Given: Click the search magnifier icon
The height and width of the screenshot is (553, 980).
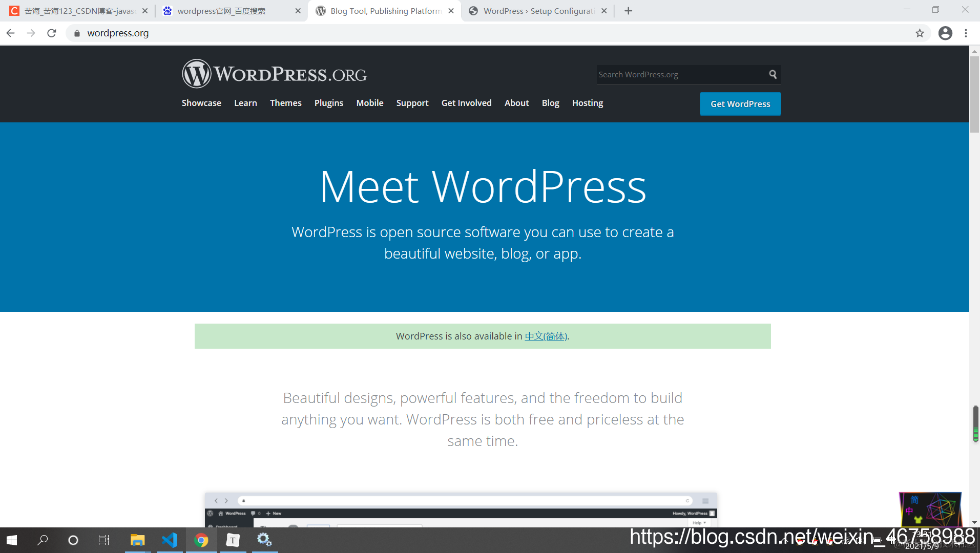Looking at the screenshot, I should 773,75.
